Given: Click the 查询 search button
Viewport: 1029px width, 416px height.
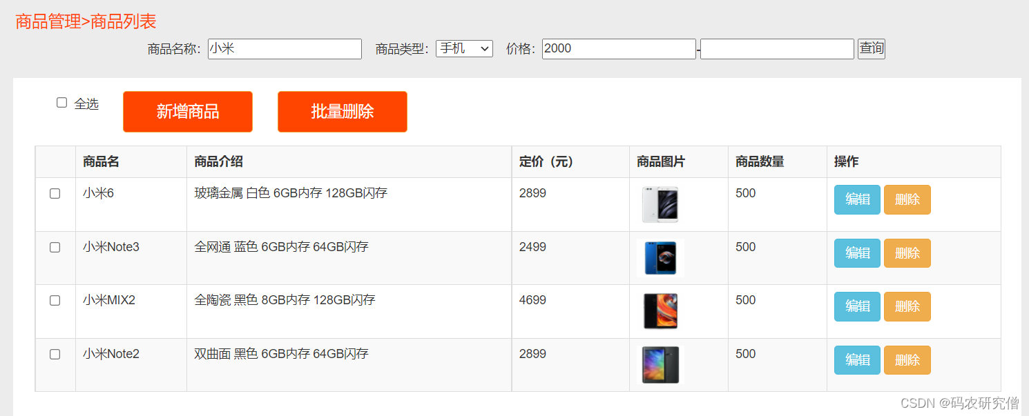Looking at the screenshot, I should (x=872, y=48).
